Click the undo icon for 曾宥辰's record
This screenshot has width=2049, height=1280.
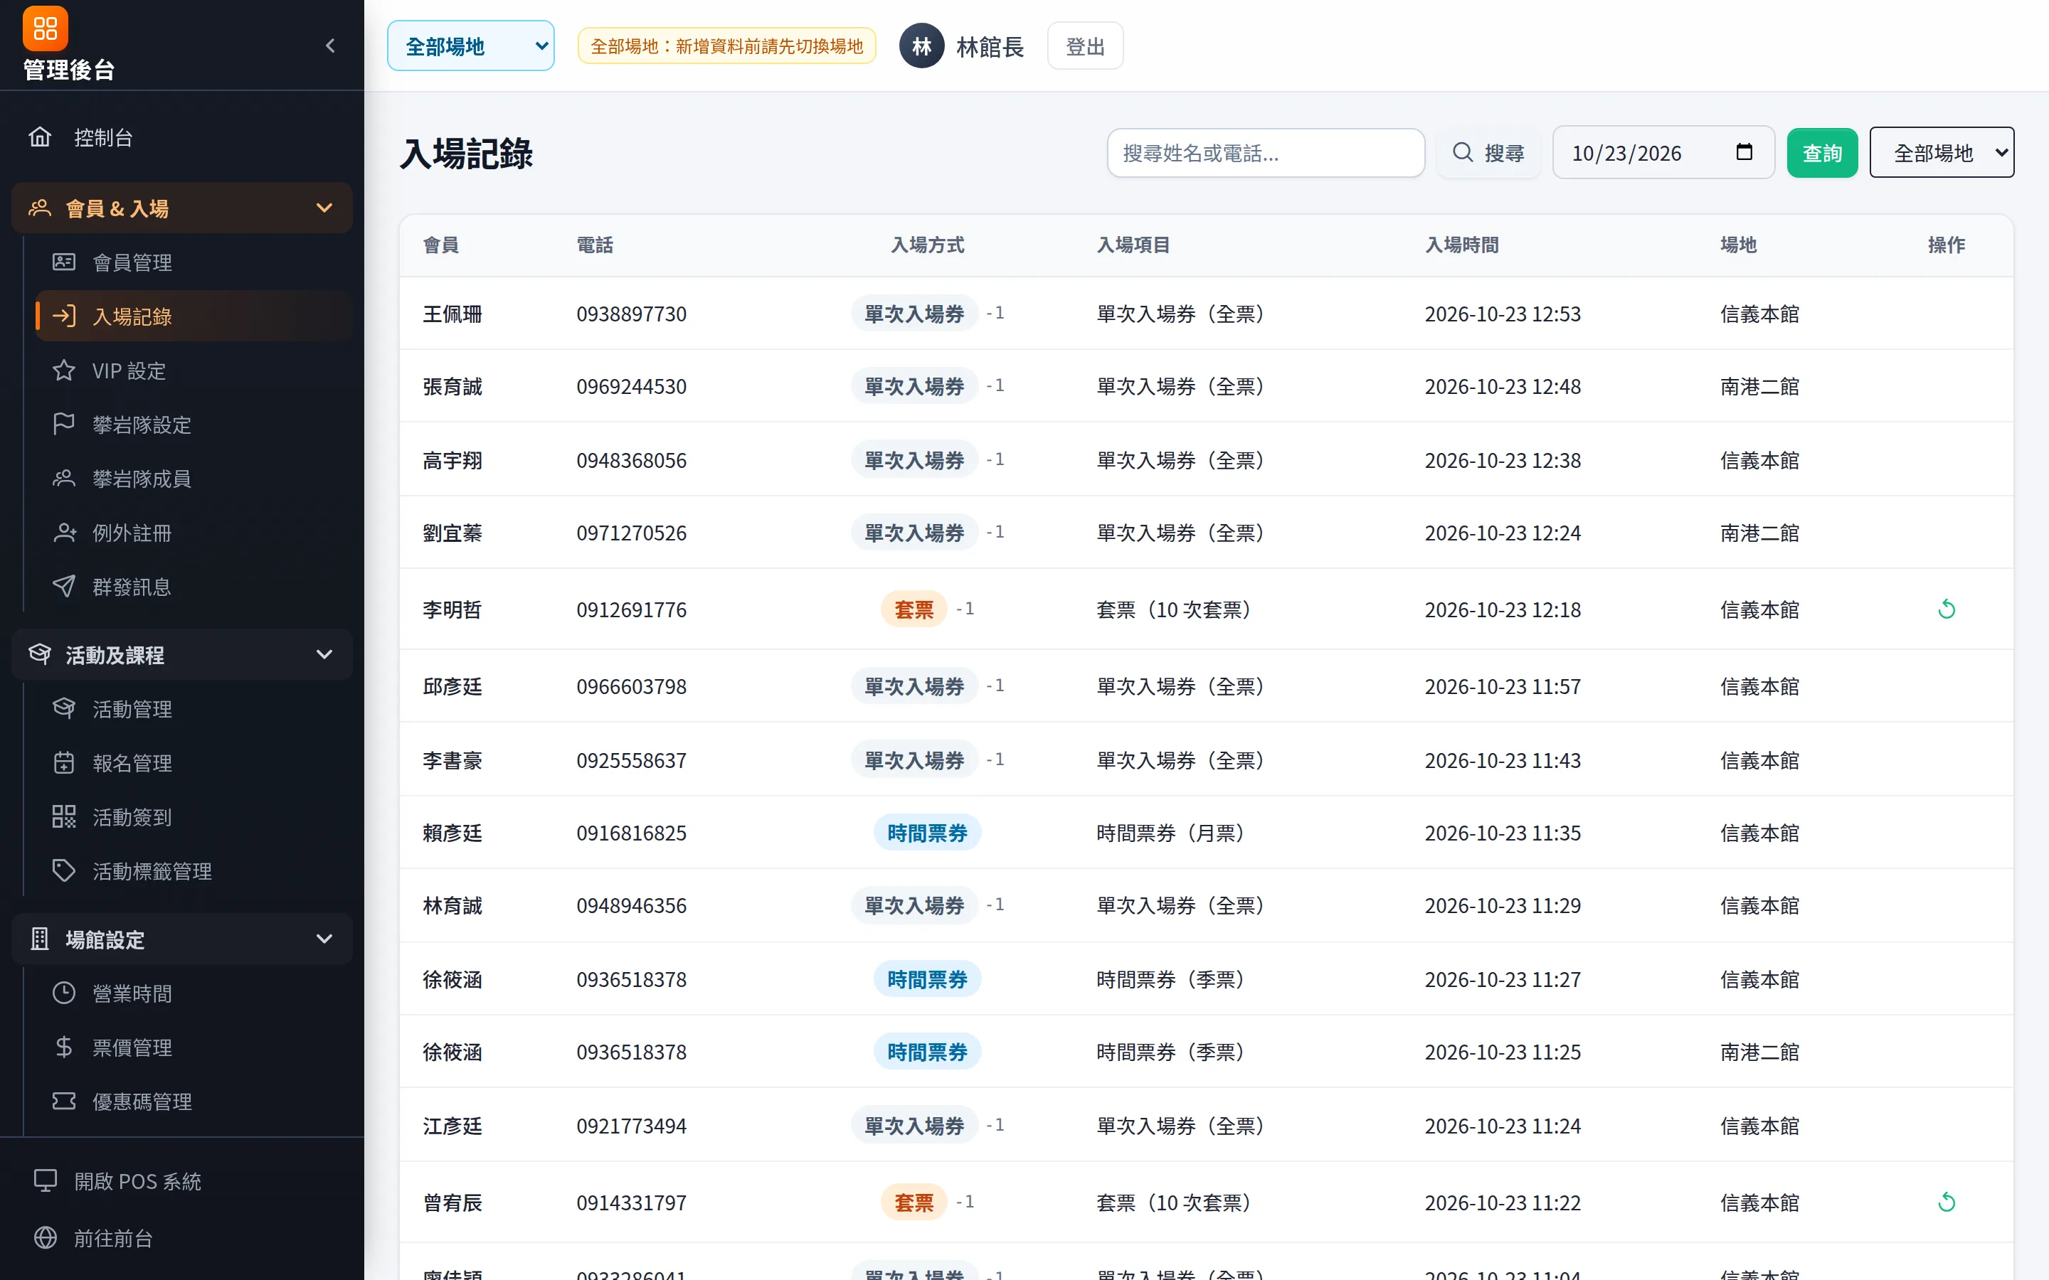(x=1947, y=1202)
